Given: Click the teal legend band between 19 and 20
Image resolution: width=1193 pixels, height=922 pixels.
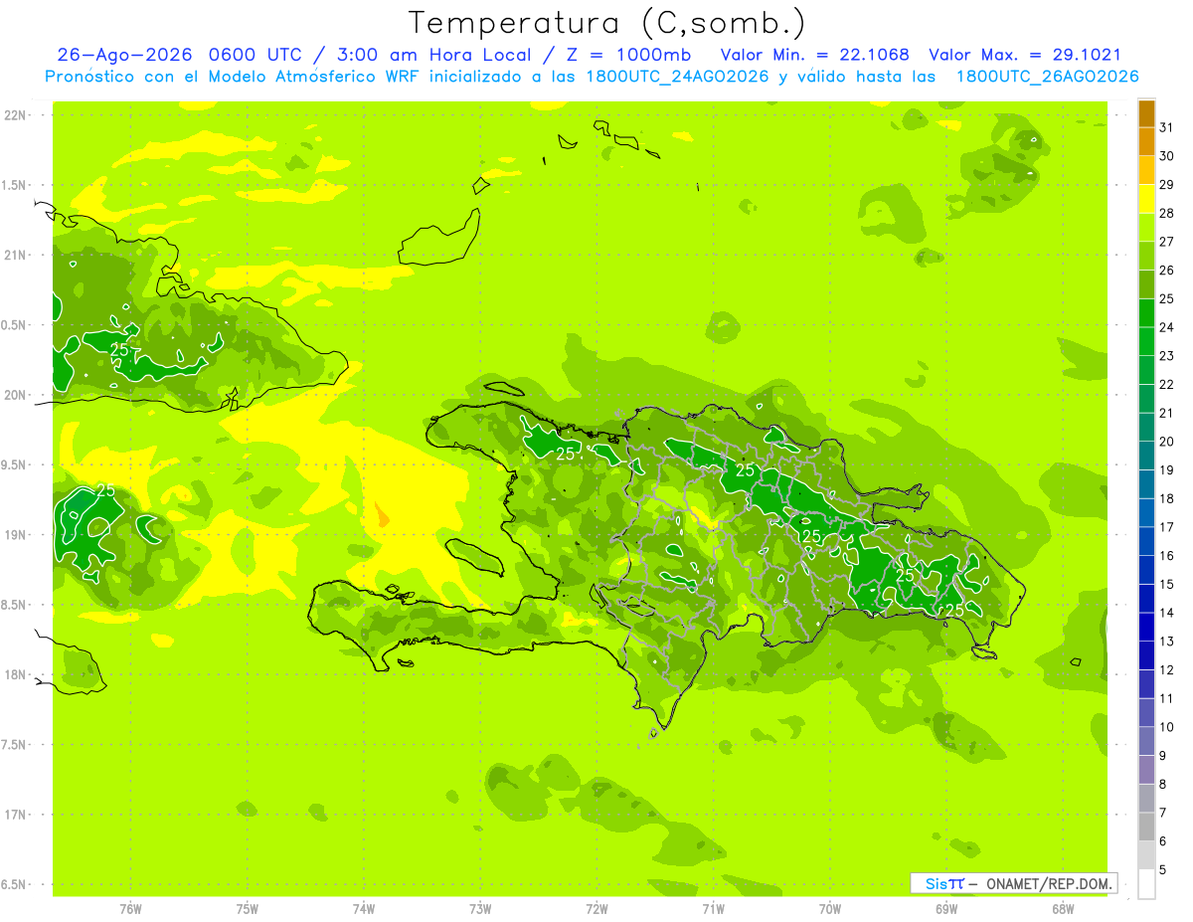Looking at the screenshot, I should point(1146,456).
